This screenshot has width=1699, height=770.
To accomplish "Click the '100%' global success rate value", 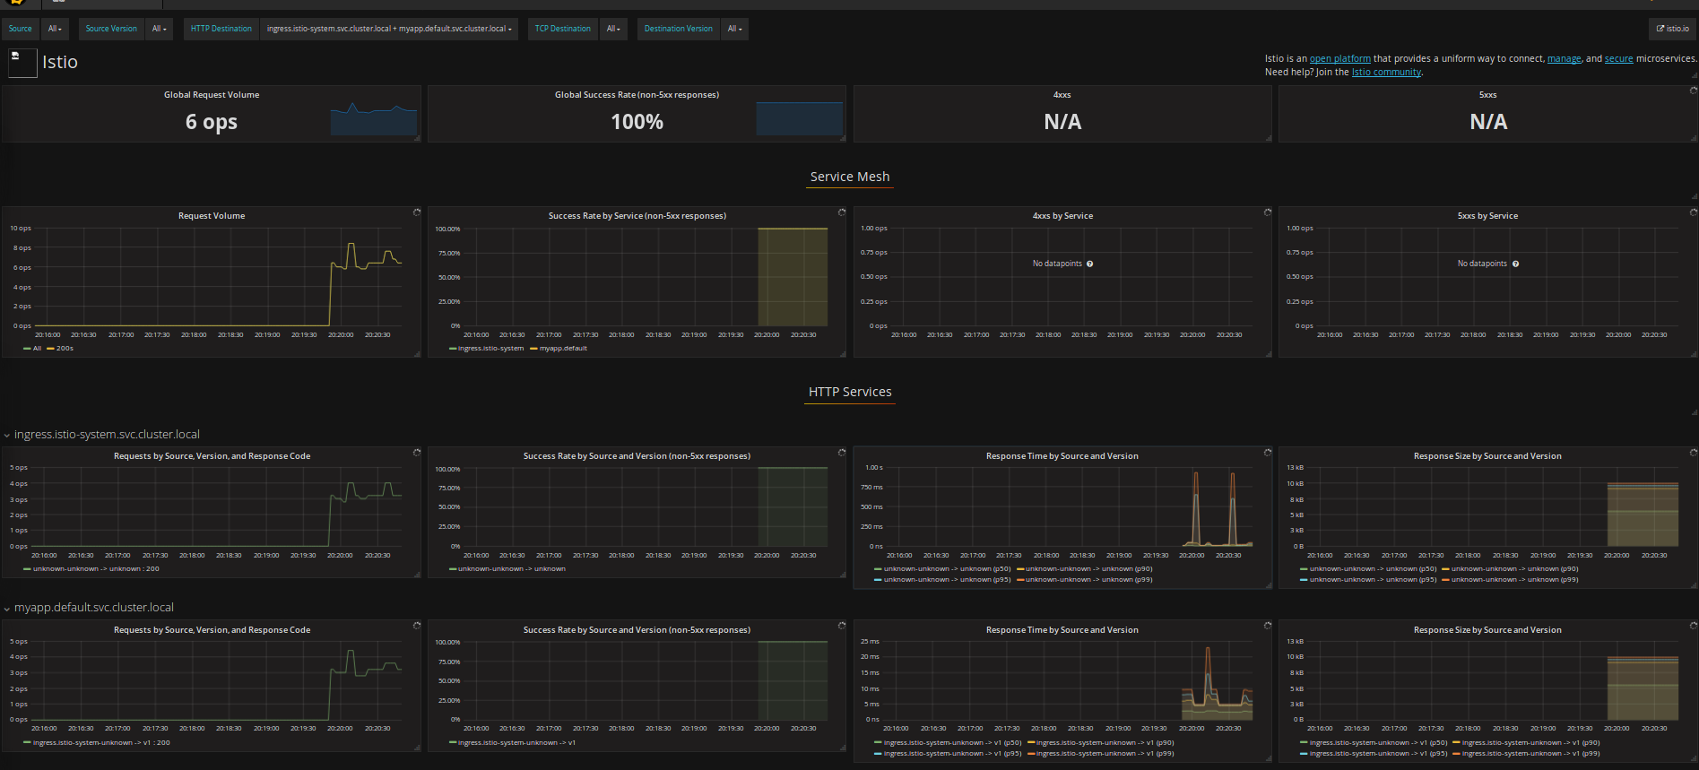I will tap(637, 122).
